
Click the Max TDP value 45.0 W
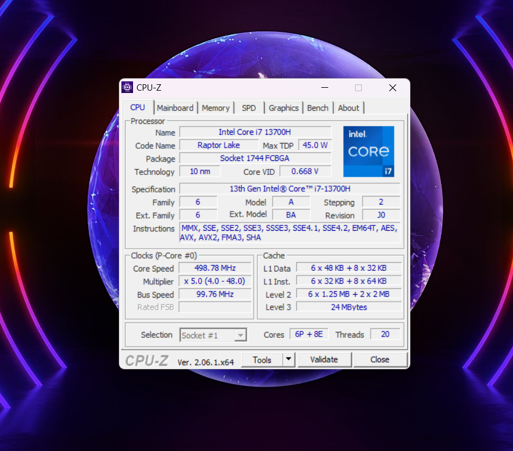(315, 145)
